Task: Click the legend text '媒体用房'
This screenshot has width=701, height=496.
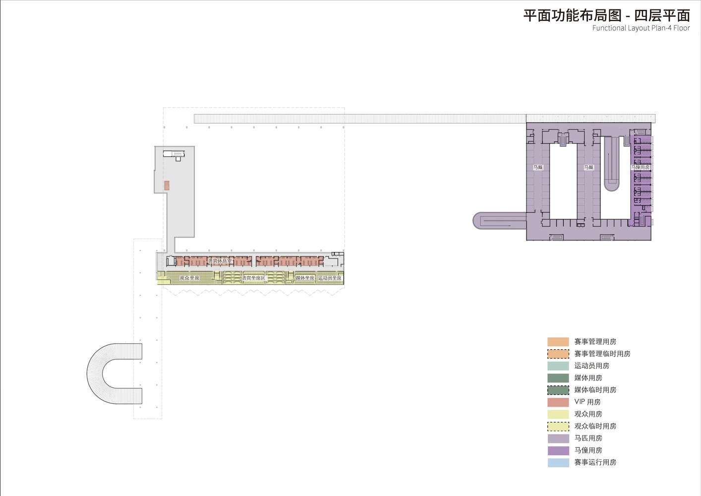Action: coord(588,378)
